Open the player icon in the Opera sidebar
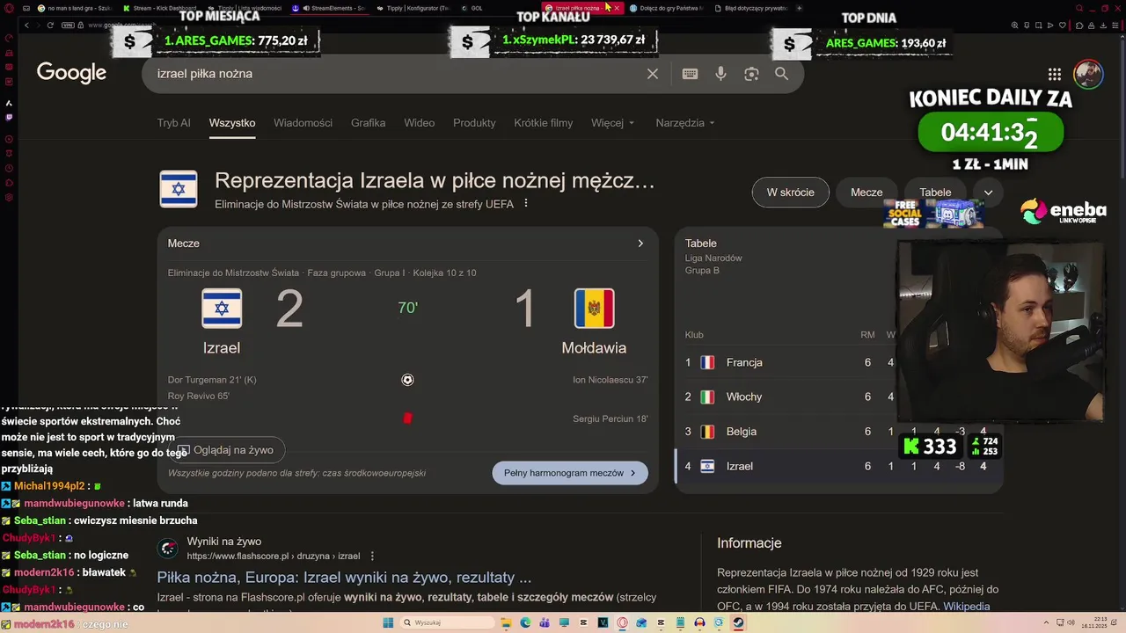The height and width of the screenshot is (633, 1126). coord(9,139)
